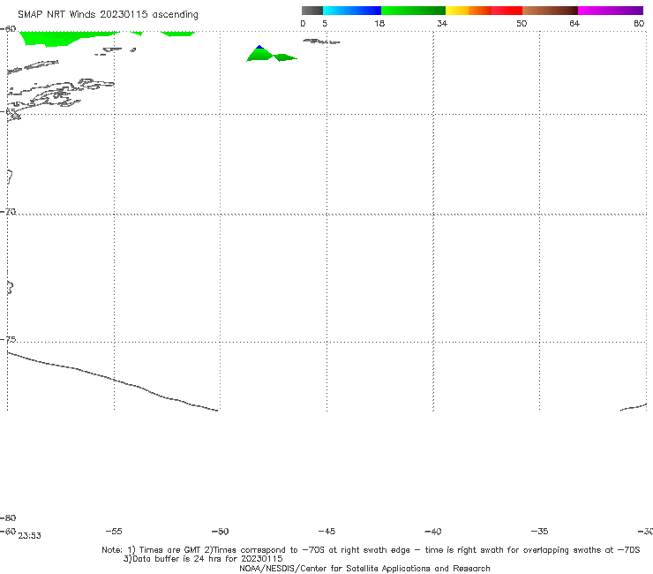Viewport: 653px width, 574px height.
Task: Click the note line 'Data buffer is 24 hrs for 20230115'
Action: click(x=203, y=559)
